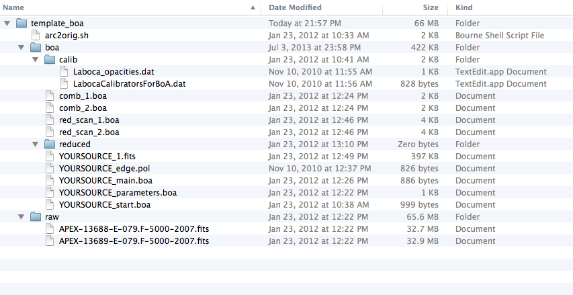Select the YOURSOURCE_1.fits file icon
This screenshot has width=573, height=295.
click(50, 157)
